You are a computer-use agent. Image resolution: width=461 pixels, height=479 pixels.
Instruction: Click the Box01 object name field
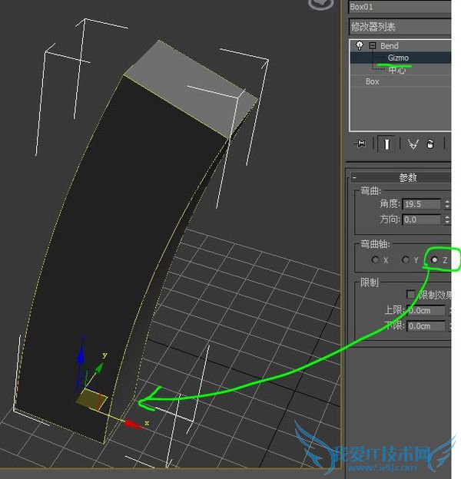pos(400,7)
